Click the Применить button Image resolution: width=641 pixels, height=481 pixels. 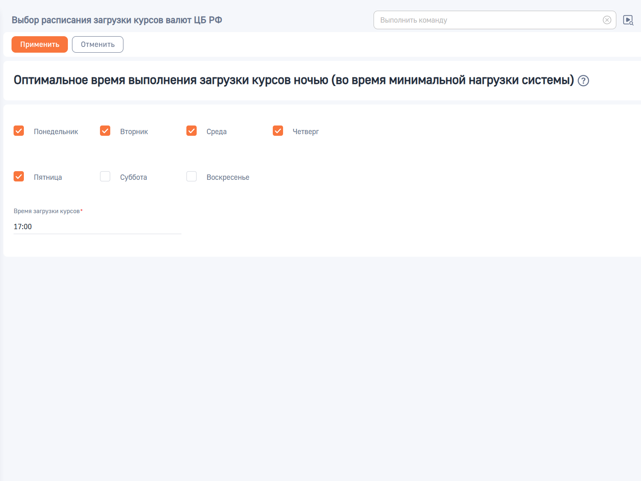coord(39,44)
